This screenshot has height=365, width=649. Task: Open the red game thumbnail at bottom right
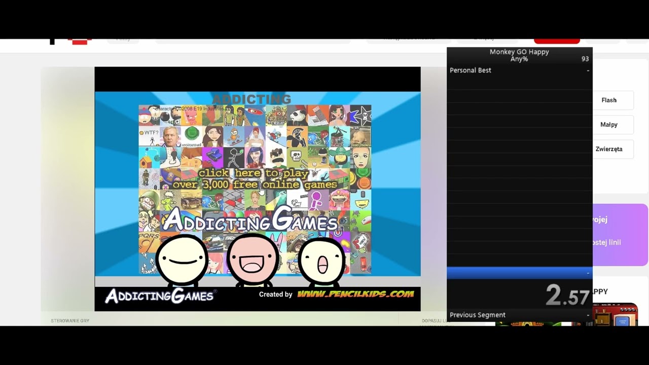tap(615, 314)
